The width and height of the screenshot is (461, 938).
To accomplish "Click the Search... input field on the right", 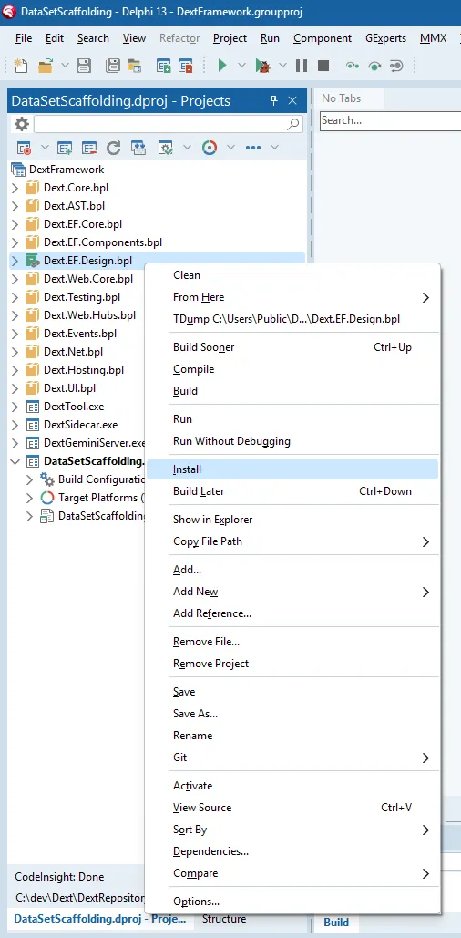I will pos(391,120).
